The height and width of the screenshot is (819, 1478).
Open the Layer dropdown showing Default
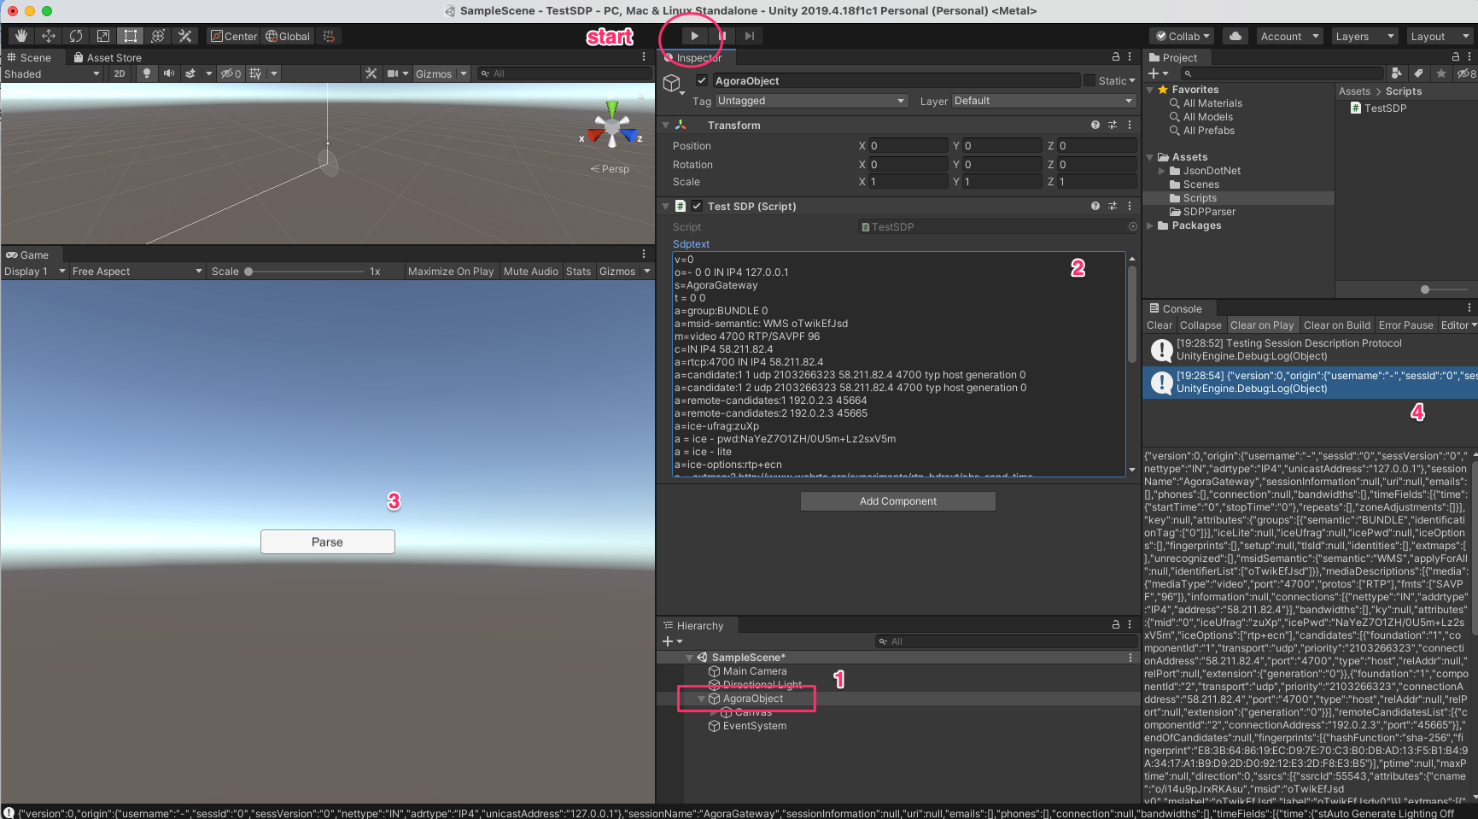pos(1043,101)
